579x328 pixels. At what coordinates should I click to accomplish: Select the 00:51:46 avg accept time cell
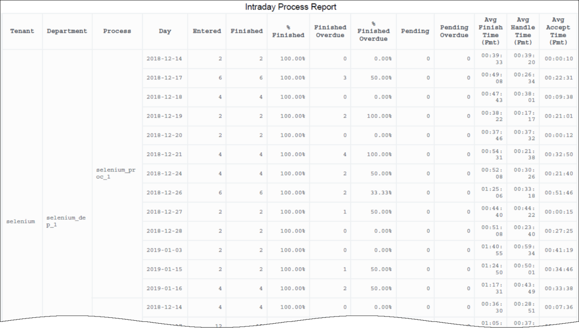[558, 193]
